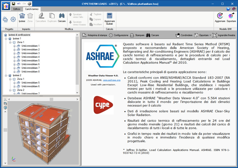This screenshot has height=168, width=238.
Task: Click the save floppy disk icon
Action: (13, 4)
